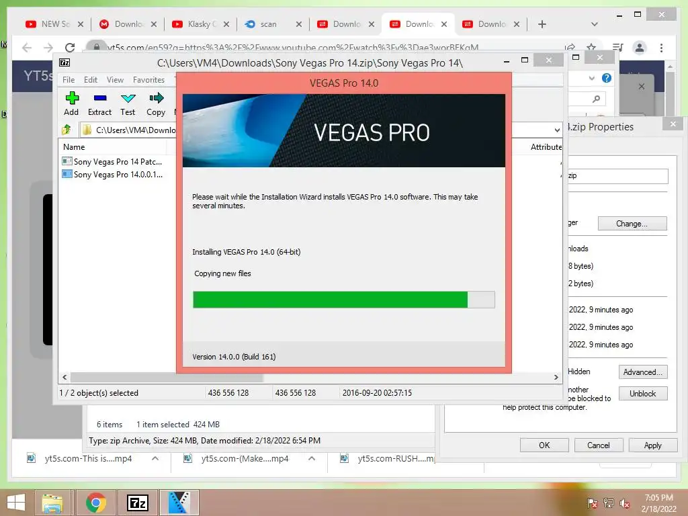Click the network tray icon
Viewport: 688px width, 516px height.
pos(608,503)
